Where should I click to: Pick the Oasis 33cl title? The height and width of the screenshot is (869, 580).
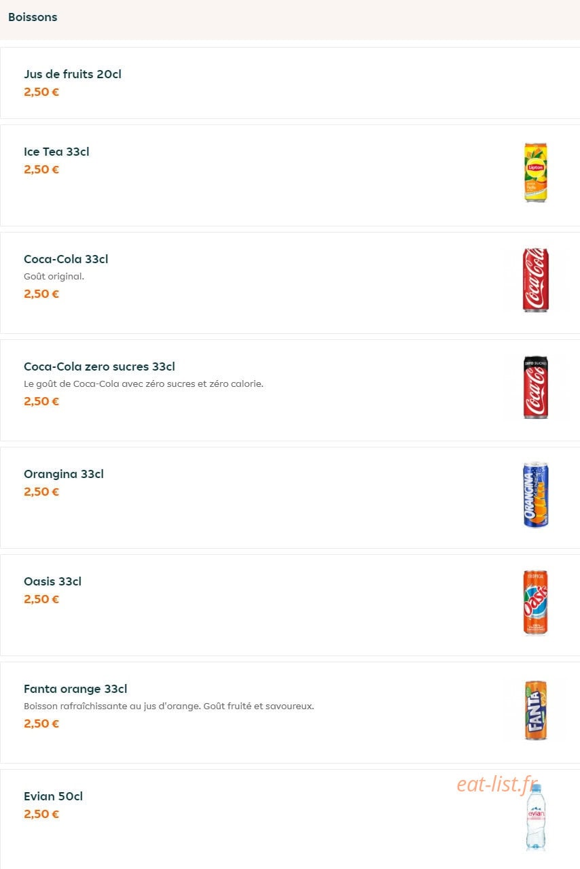pos(52,581)
